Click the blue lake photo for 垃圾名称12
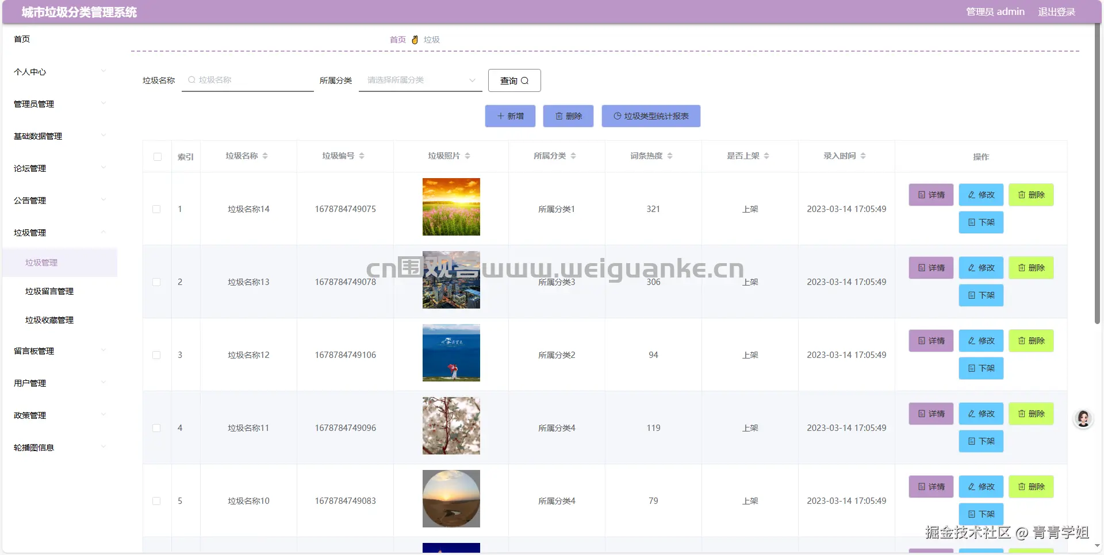 [451, 353]
